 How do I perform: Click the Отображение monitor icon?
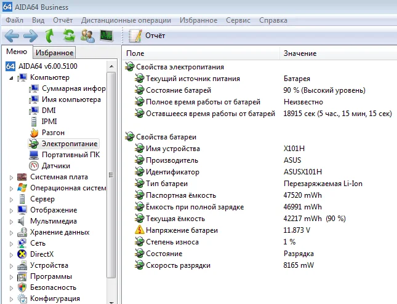pyautogui.click(x=22, y=210)
